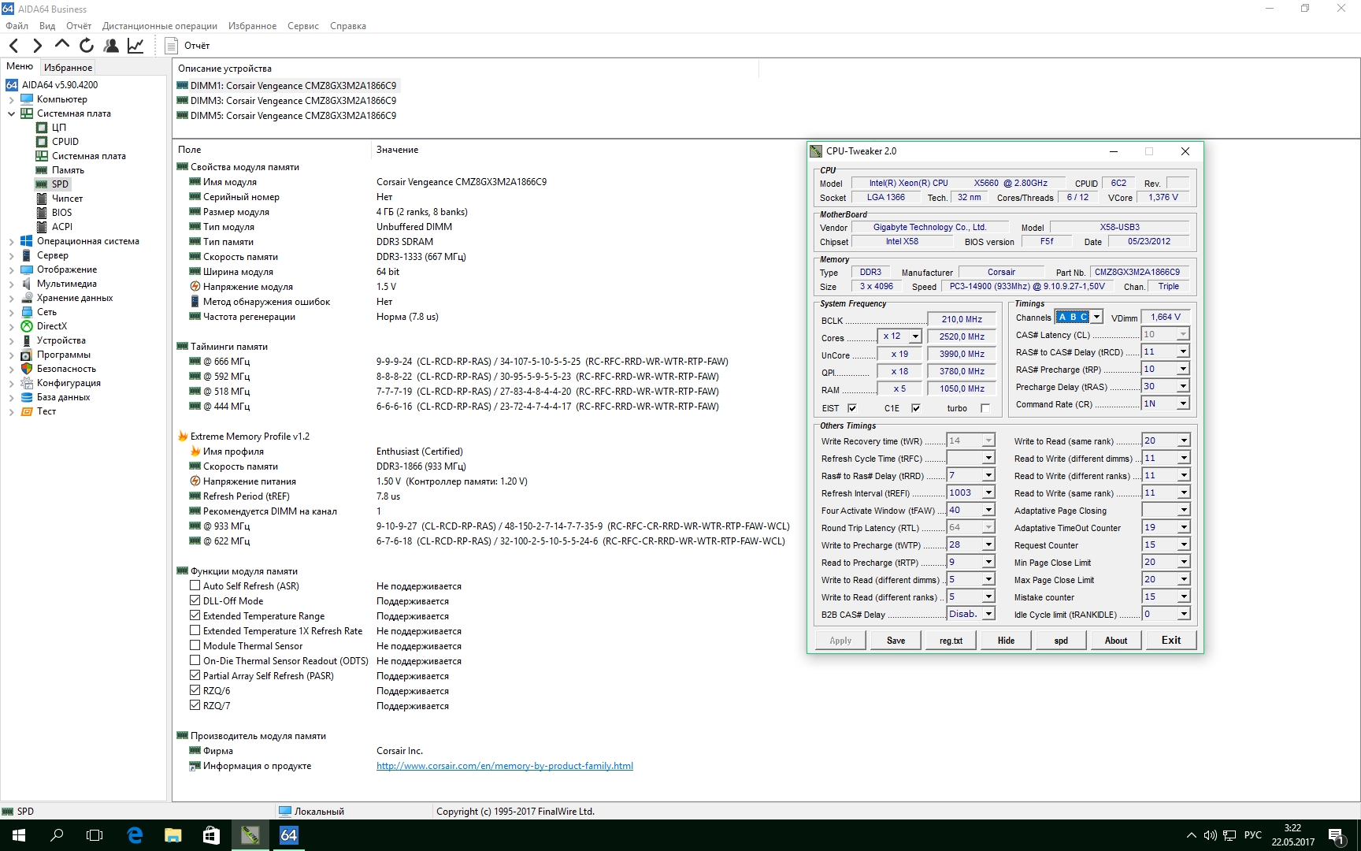This screenshot has width=1361, height=851.
Task: Open File Explorer from the taskbar
Action: [173, 835]
